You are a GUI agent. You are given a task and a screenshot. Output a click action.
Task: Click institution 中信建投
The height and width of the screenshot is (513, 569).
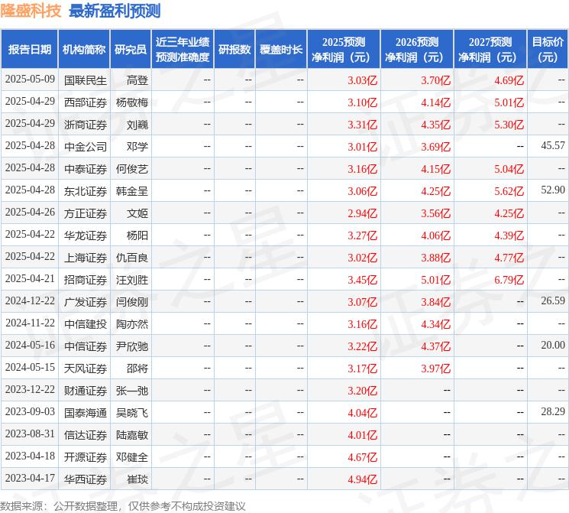click(86, 324)
